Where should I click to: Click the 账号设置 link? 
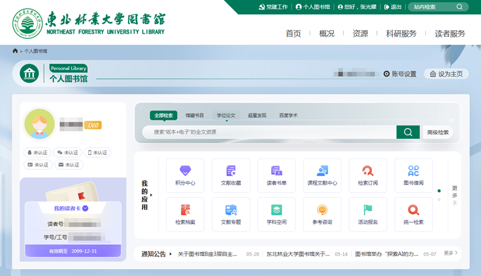(x=400, y=74)
